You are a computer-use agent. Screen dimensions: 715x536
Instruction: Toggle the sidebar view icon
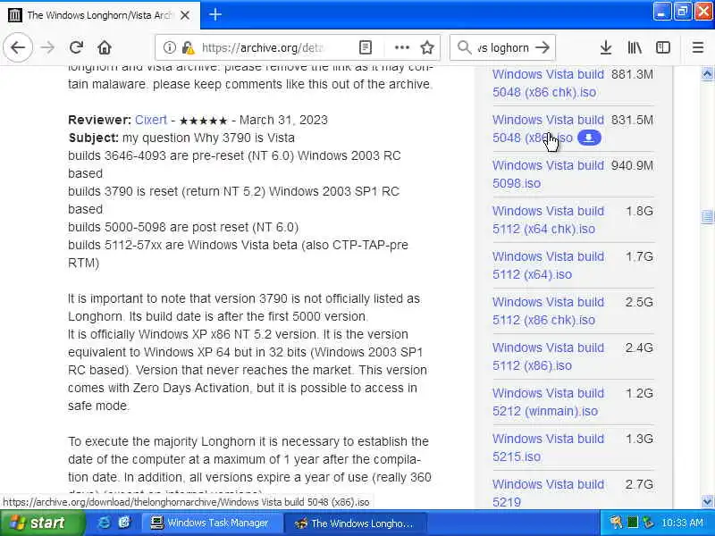(663, 47)
